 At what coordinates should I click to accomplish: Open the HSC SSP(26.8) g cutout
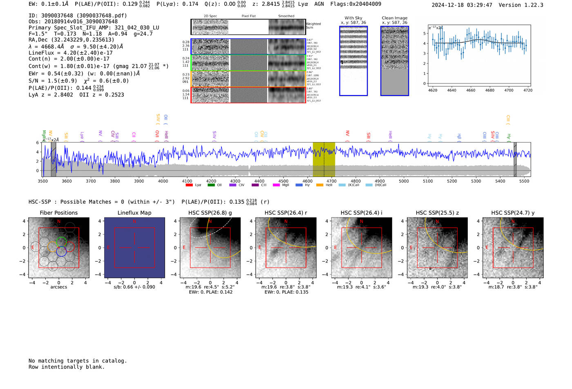[210, 248]
